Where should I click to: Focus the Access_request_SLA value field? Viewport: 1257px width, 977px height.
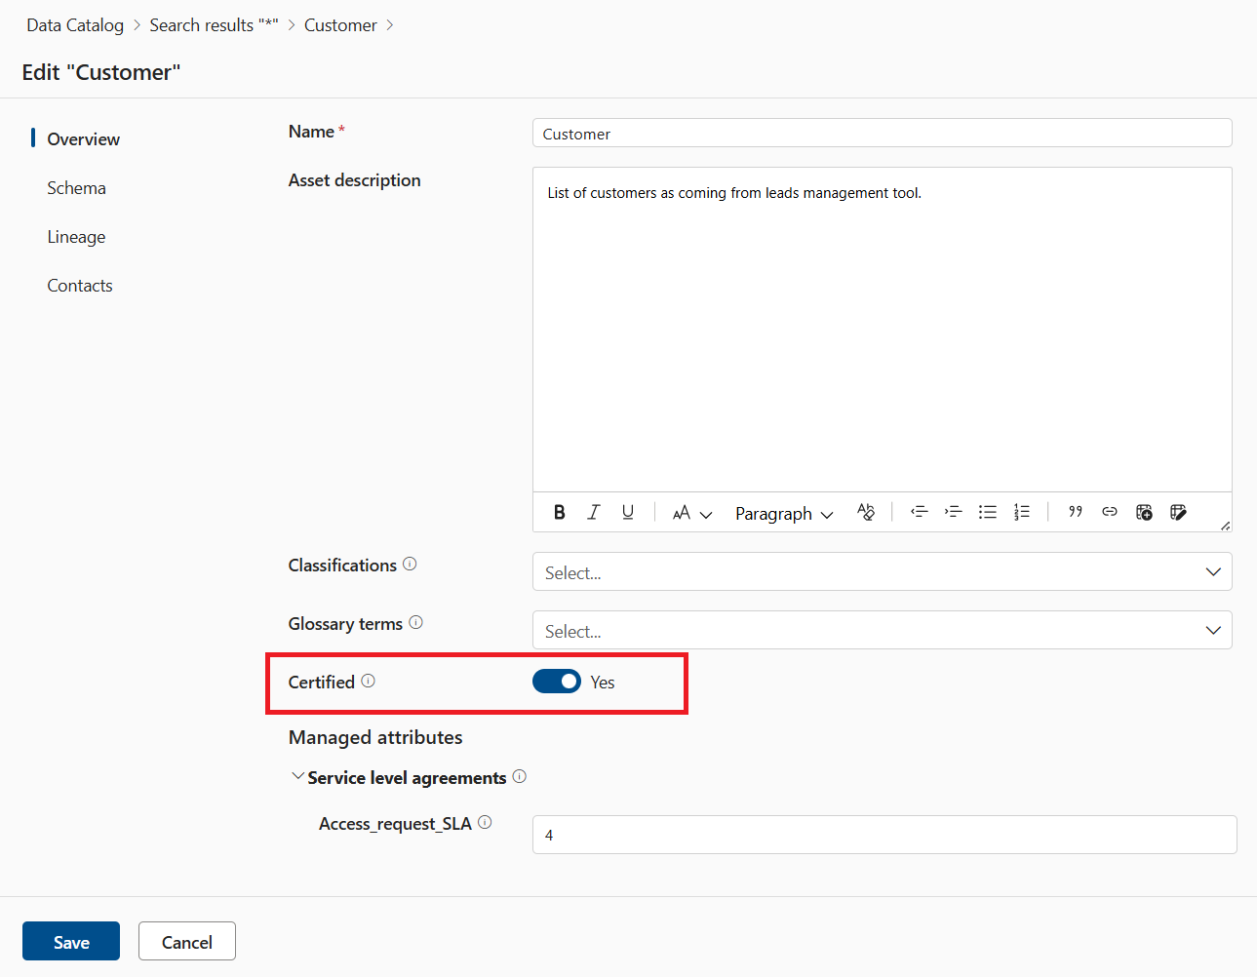884,835
